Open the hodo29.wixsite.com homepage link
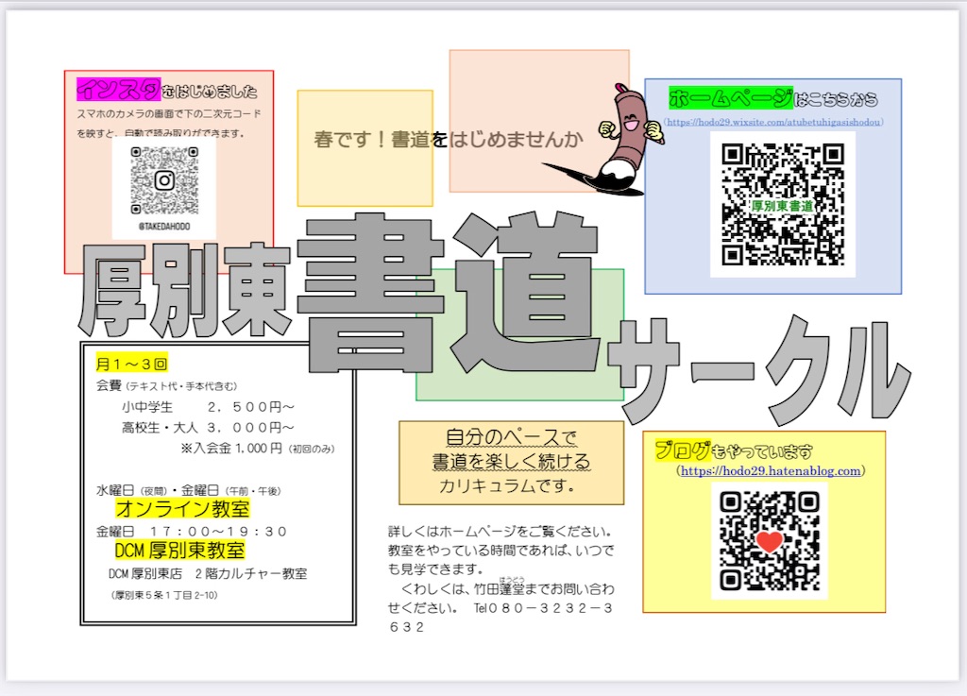This screenshot has width=967, height=696. (773, 122)
